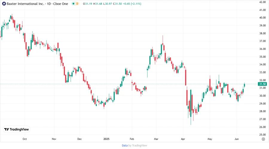The width and height of the screenshot is (269, 149).
Task: Click the Jun label on time axis
Action: 237,139
